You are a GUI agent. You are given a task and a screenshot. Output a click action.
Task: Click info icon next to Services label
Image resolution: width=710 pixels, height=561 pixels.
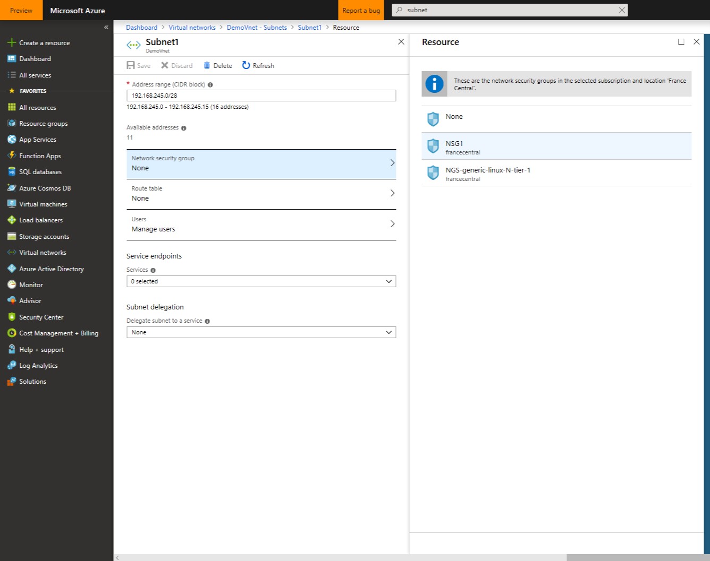point(153,270)
